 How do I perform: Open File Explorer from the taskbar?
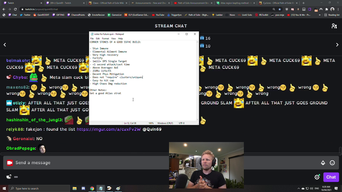click(x=75, y=188)
